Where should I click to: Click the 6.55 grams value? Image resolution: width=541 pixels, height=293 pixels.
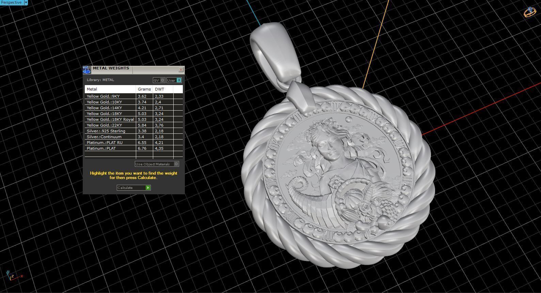(x=142, y=143)
